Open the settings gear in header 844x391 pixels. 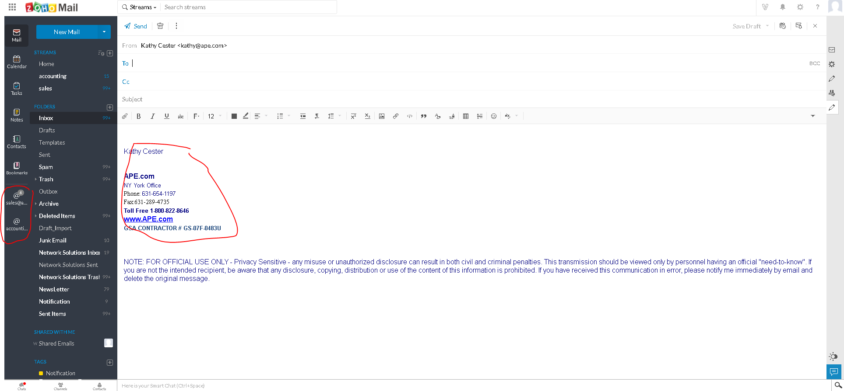(x=800, y=7)
